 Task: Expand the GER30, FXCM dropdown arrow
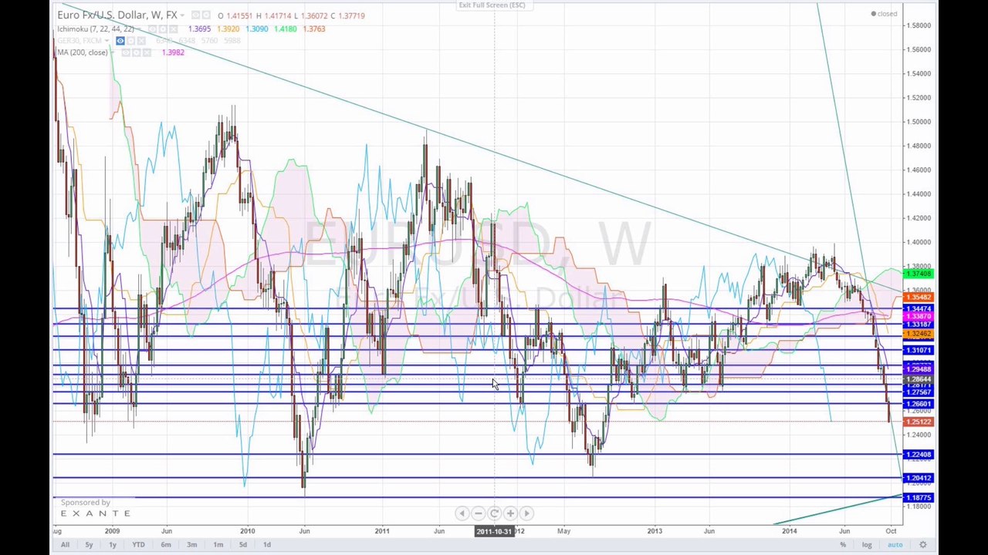point(107,41)
